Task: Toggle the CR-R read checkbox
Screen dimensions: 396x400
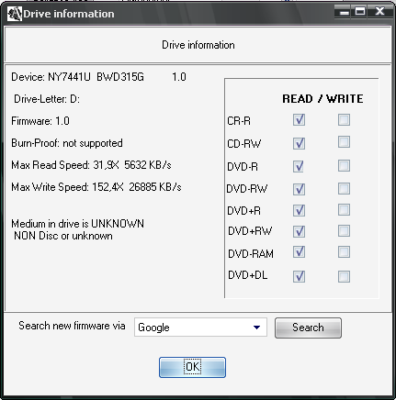Action: click(299, 119)
